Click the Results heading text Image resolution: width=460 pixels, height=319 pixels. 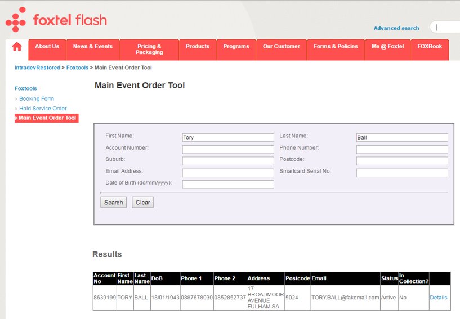pos(107,254)
